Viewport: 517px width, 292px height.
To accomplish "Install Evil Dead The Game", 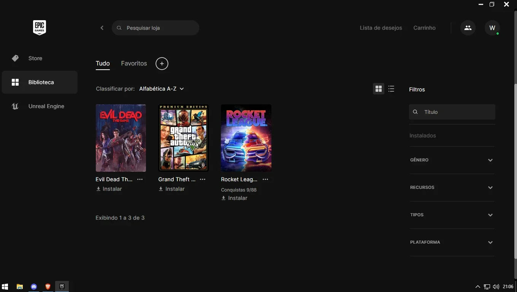I will 109,189.
